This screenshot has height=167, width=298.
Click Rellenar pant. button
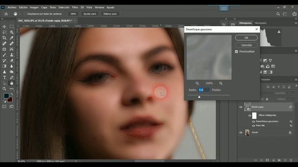110,14
